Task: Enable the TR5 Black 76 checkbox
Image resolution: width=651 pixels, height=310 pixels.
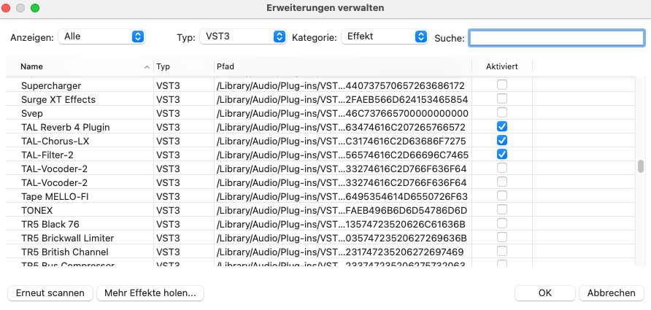Action: pos(502,223)
